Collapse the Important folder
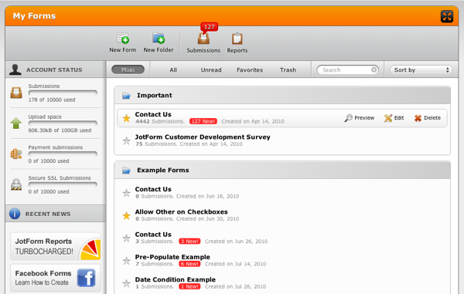 (126, 96)
